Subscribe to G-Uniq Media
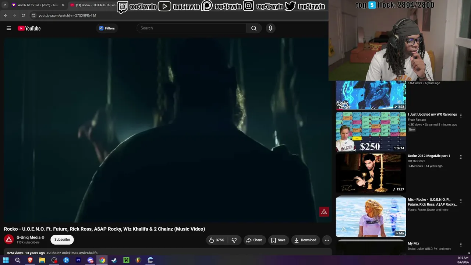The height and width of the screenshot is (265, 471). coord(62,240)
